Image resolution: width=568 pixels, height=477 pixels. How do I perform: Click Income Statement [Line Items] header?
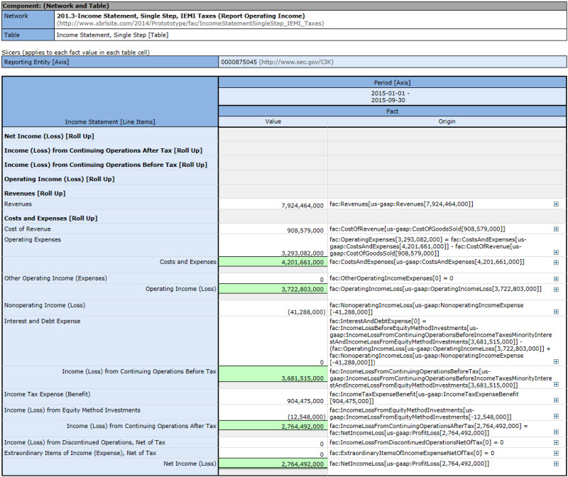click(110, 122)
